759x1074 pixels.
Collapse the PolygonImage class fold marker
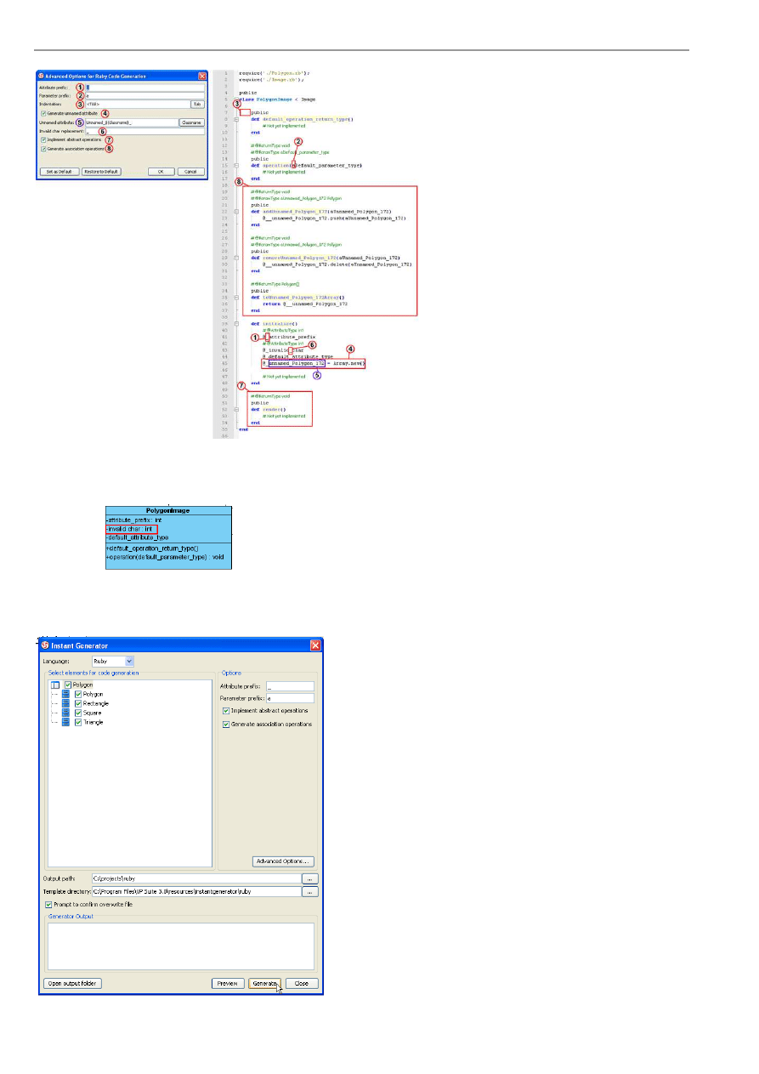click(236, 99)
